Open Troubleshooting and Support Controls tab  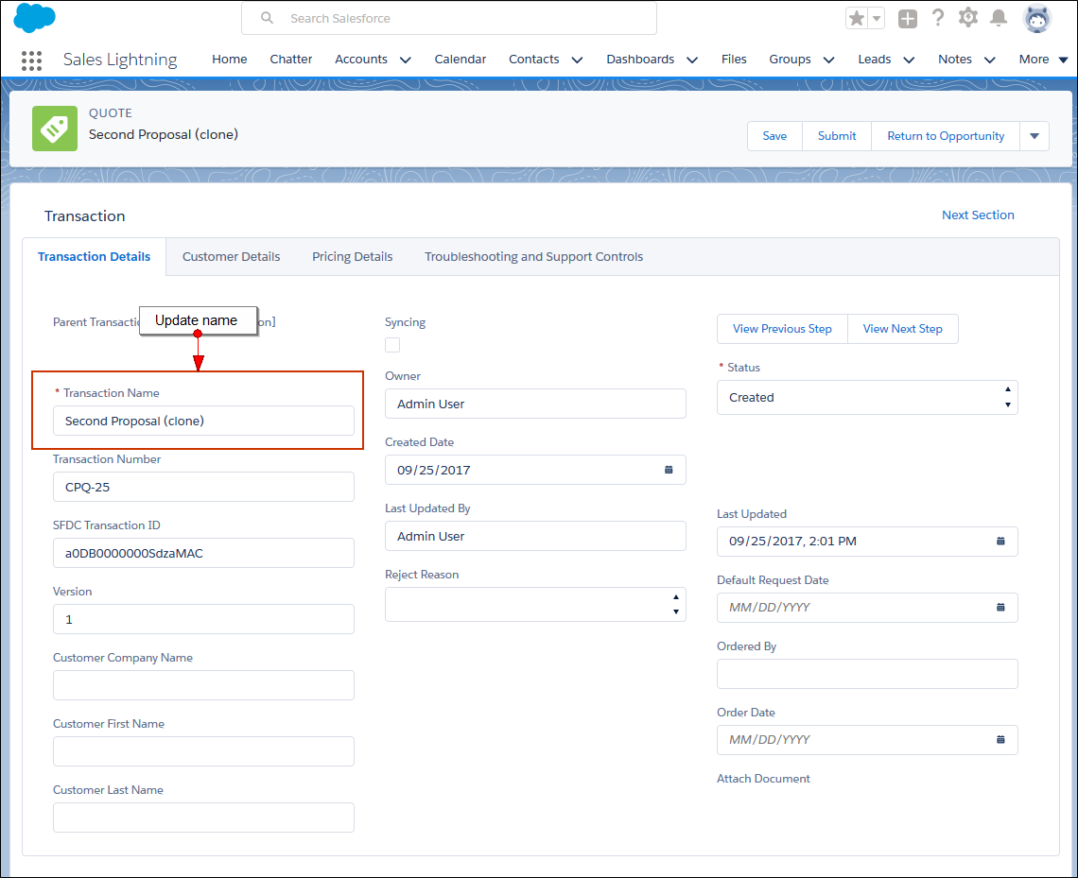[x=533, y=257]
